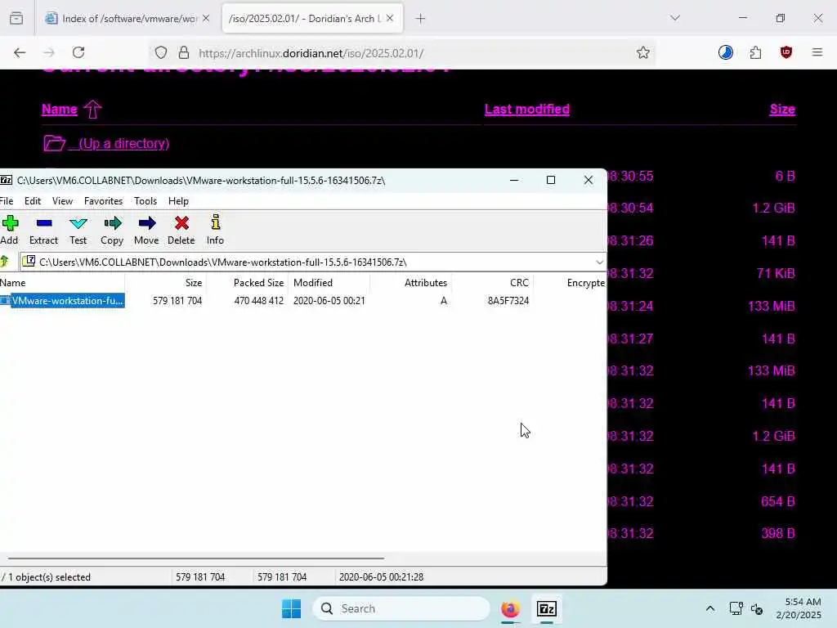Click the 7-Zip taskbar icon
837x628 pixels.
tap(547, 608)
